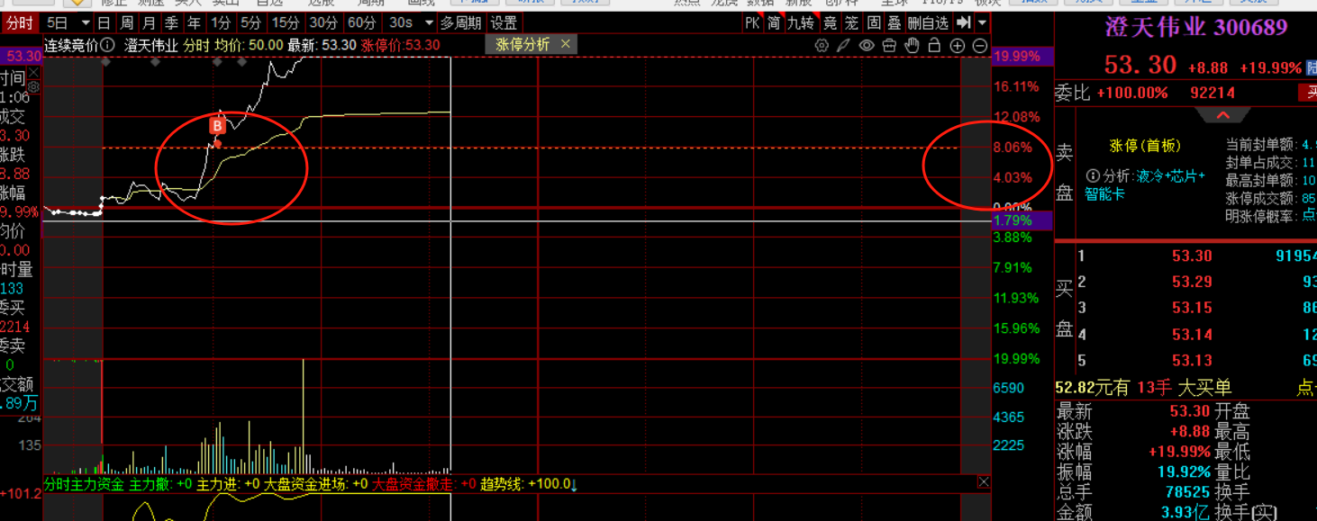Image resolution: width=1317 pixels, height=521 pixels.
Task: Open the 设置 button in period bar
Action: coord(504,22)
